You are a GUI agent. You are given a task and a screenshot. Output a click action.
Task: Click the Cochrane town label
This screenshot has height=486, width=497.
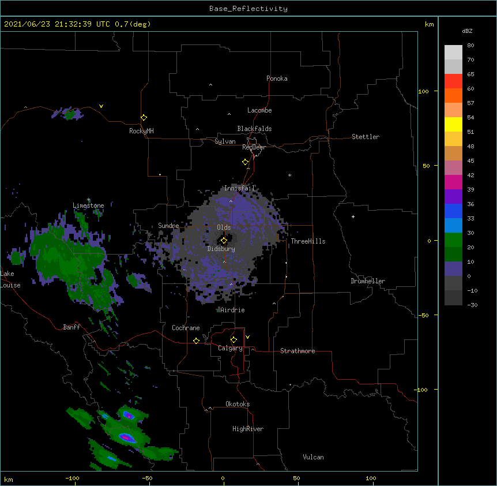coord(186,328)
